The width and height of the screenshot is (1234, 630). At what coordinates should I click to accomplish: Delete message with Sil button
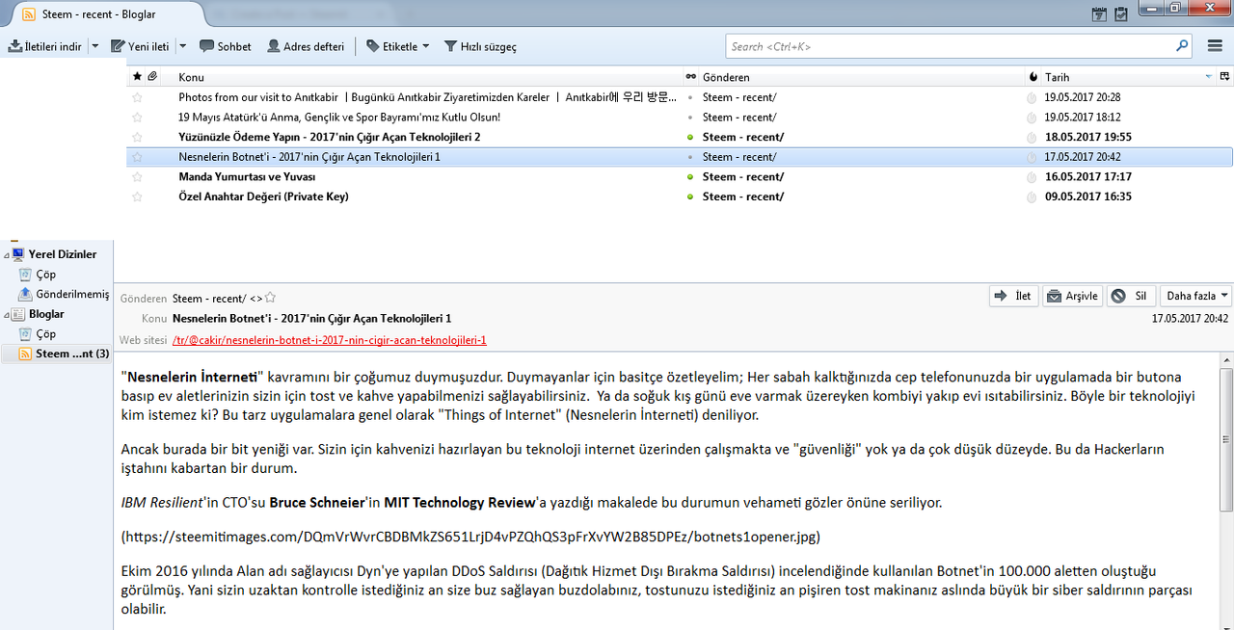point(1131,296)
